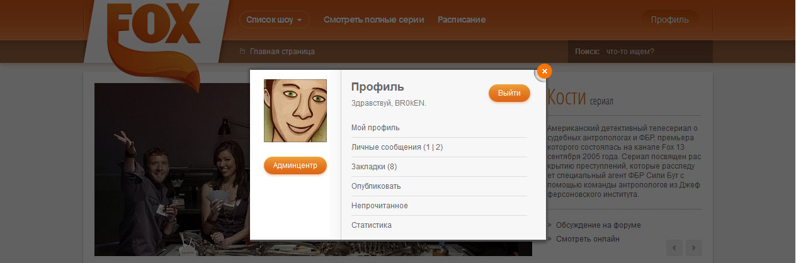The image size is (796, 263).
Task: Click the greeting text Здравствуй, BR0kEN.
Action: click(389, 103)
